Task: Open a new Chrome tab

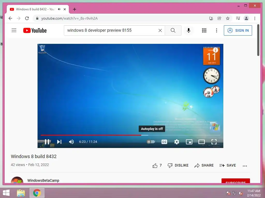Action: [x=74, y=9]
